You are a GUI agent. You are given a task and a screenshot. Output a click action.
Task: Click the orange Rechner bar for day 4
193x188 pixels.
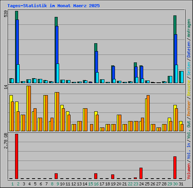tap(29, 109)
